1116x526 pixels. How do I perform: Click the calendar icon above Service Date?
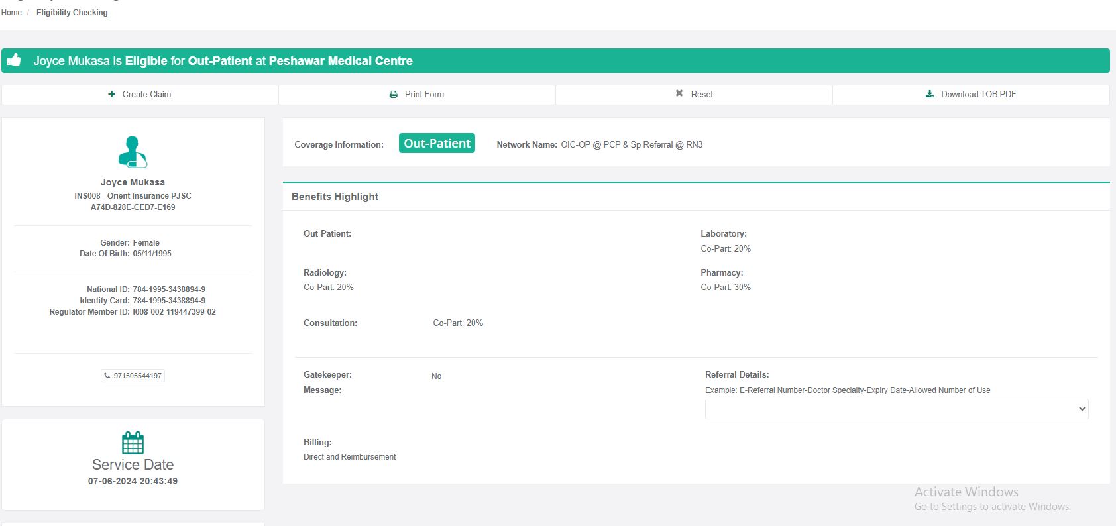(x=133, y=443)
